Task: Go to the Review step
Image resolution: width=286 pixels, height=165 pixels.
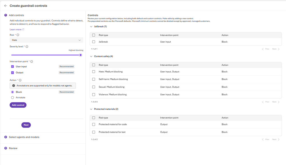Action: (x=13, y=148)
